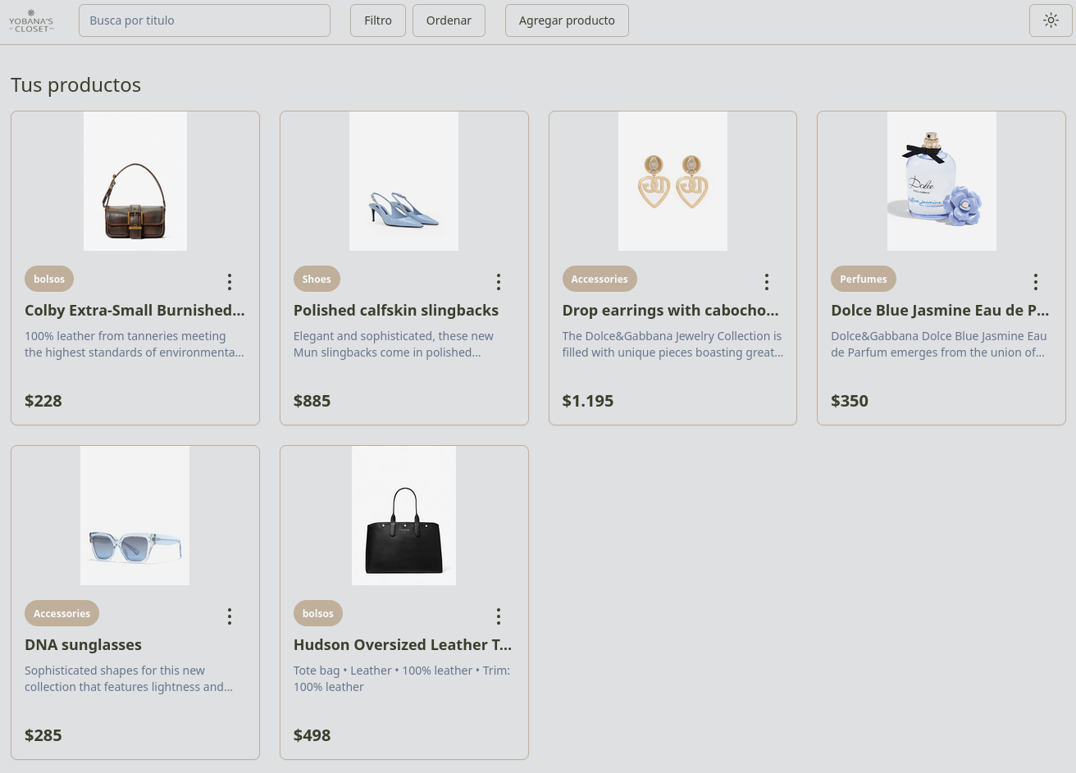Focus the Busca por titulo search field
The image size is (1076, 773).
point(204,20)
